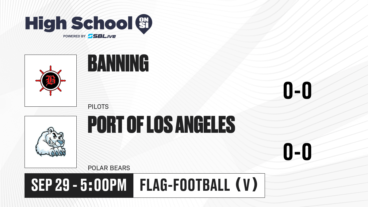Click the On SI location pin icon
Image resolution: width=368 pixels, height=207 pixels.
coord(144,24)
